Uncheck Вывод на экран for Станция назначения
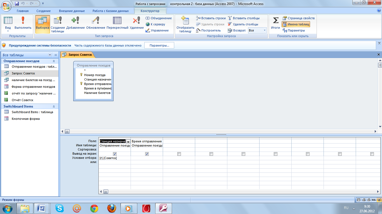Viewport: 382px width, 214px height. tap(115, 154)
